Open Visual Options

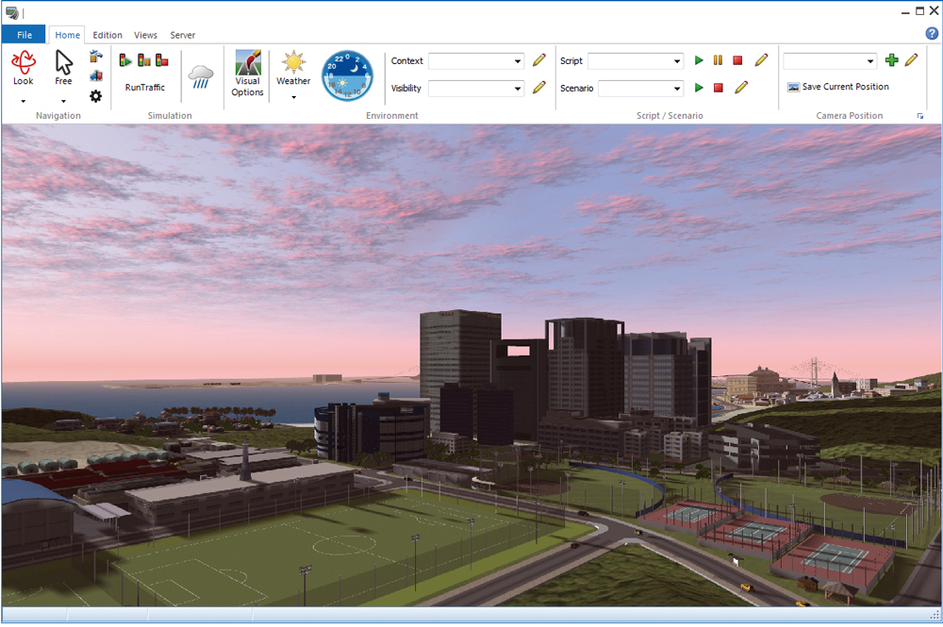[x=247, y=74]
